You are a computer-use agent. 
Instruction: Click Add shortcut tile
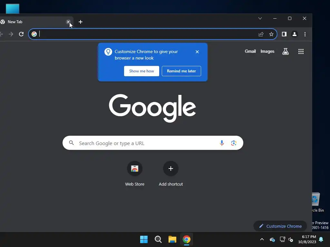point(171,174)
